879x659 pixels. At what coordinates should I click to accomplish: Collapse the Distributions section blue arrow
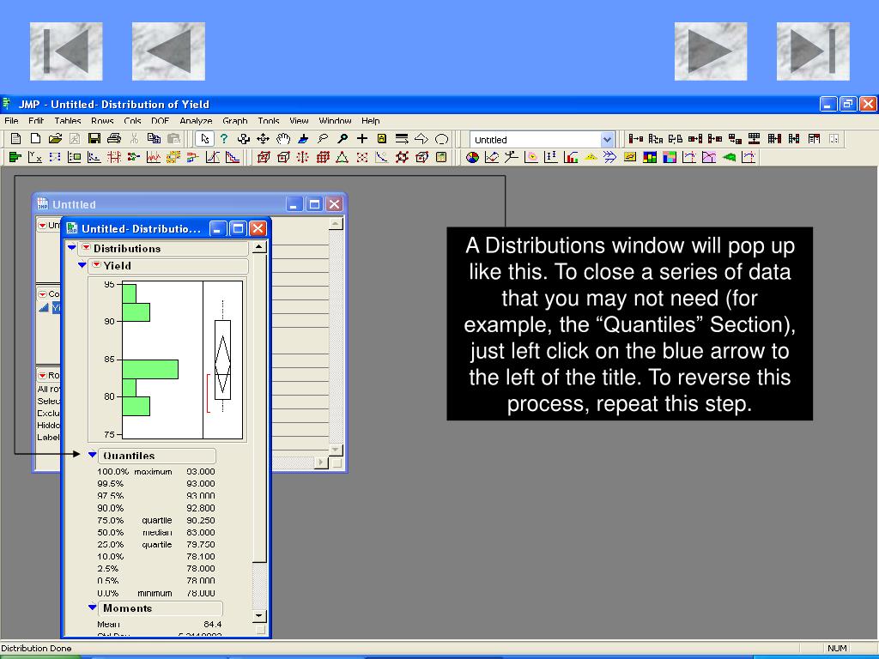point(72,247)
